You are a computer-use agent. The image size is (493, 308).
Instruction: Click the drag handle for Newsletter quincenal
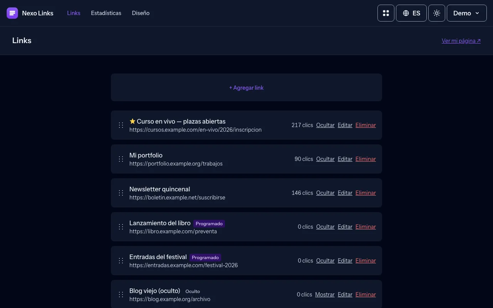point(121,193)
